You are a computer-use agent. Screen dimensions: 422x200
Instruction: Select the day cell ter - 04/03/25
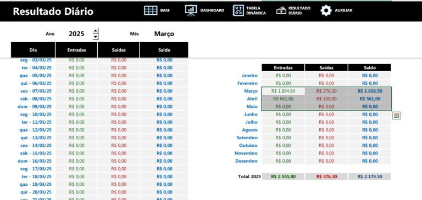(37, 67)
